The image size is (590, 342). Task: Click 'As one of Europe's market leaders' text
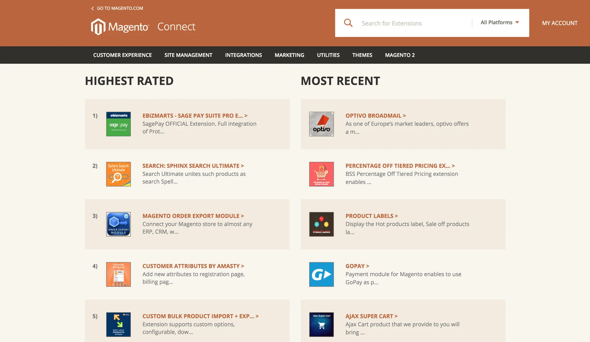point(407,128)
